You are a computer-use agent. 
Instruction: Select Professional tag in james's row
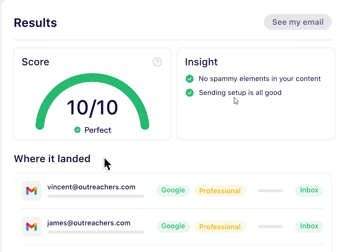220,227
